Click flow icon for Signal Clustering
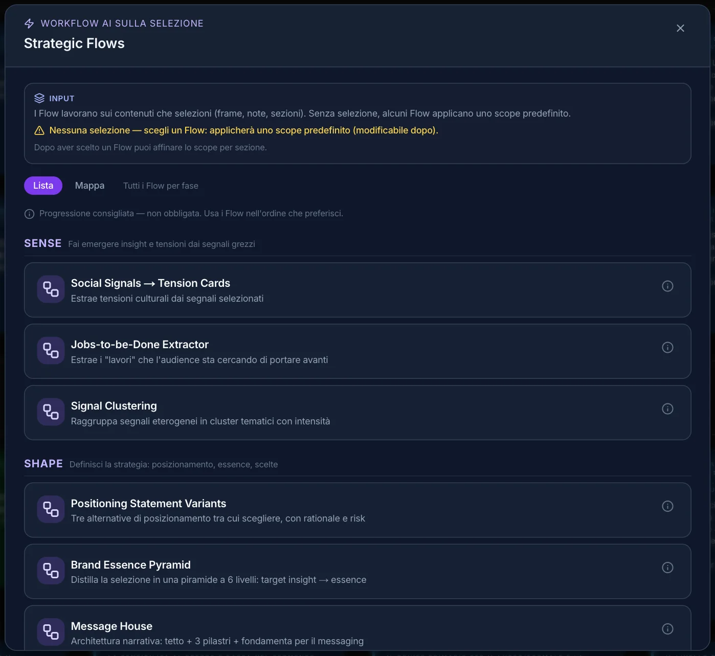Image resolution: width=715 pixels, height=656 pixels. pyautogui.click(x=51, y=412)
